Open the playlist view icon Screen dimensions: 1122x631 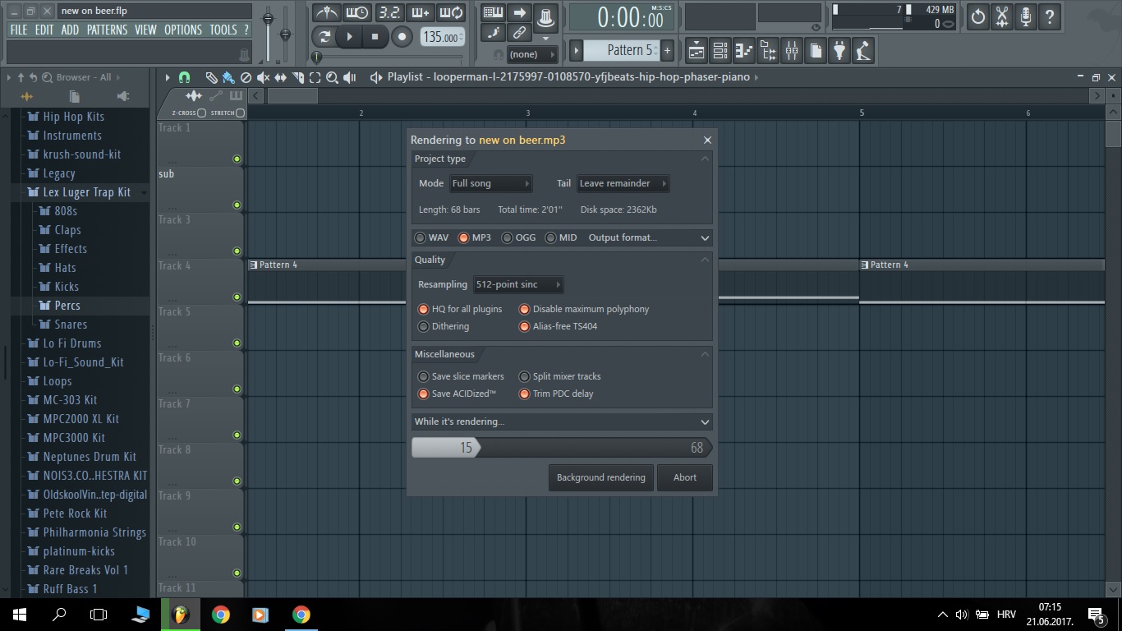point(697,51)
